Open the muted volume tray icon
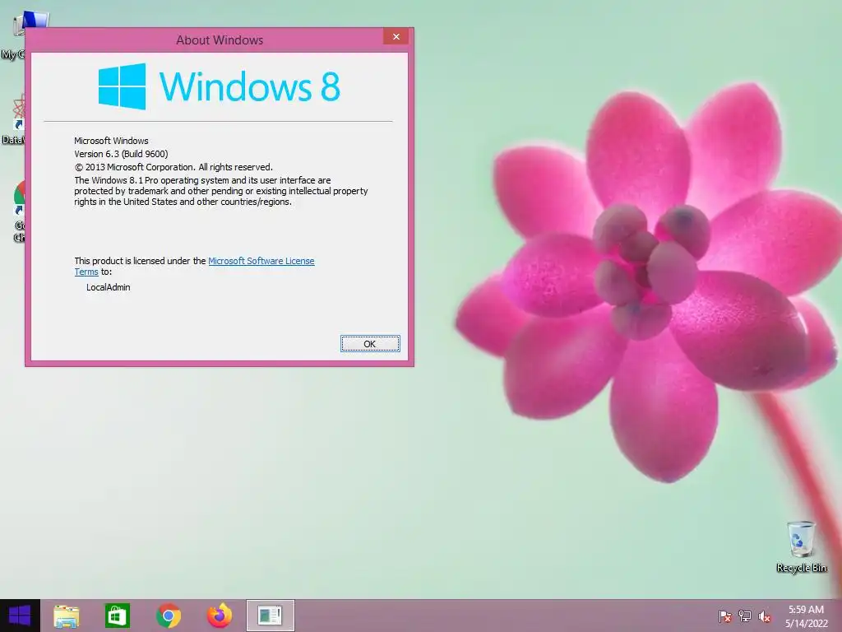Viewport: 842px width, 632px height. [x=765, y=616]
